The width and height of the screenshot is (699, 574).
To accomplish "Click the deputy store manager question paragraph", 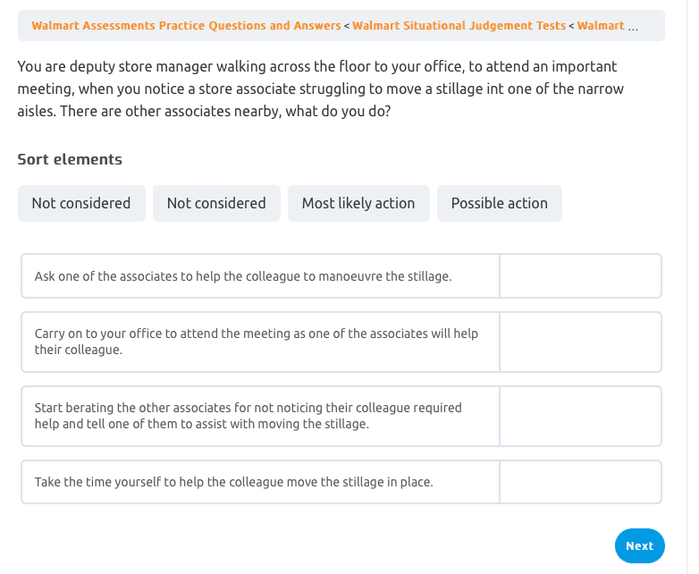I will coord(322,89).
